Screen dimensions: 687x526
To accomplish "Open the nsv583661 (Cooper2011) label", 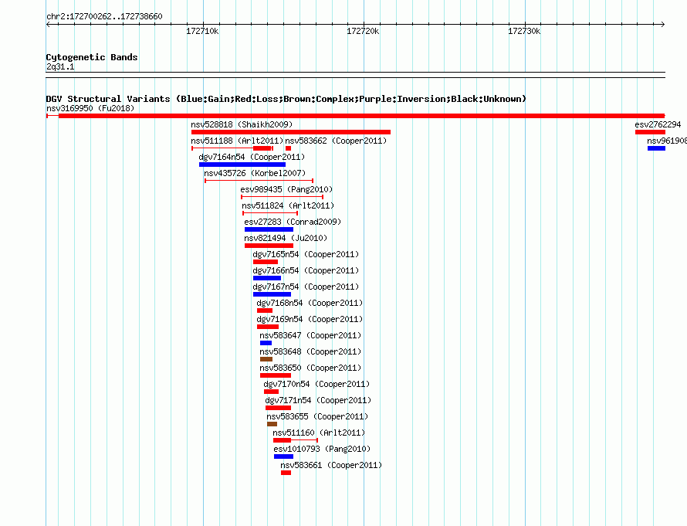I will pos(331,465).
